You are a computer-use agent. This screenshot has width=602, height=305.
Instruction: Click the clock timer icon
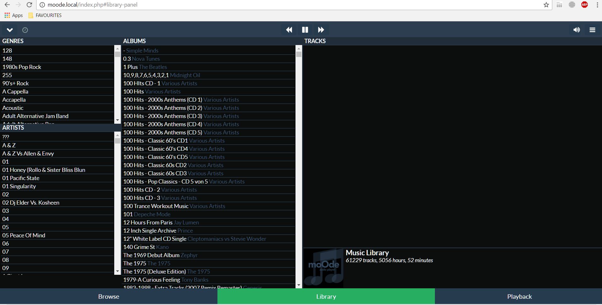(25, 30)
